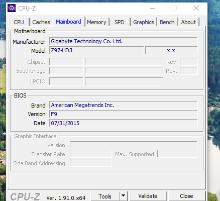This screenshot has height=201, width=220.
Task: Close CPU-Z with the title bar X
Action: pos(196,8)
